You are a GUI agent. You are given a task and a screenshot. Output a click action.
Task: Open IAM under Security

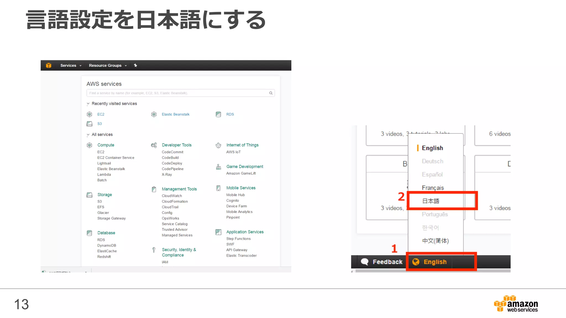coord(165,262)
